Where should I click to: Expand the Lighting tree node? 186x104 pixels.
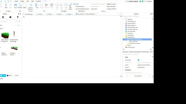[x=124, y=19]
